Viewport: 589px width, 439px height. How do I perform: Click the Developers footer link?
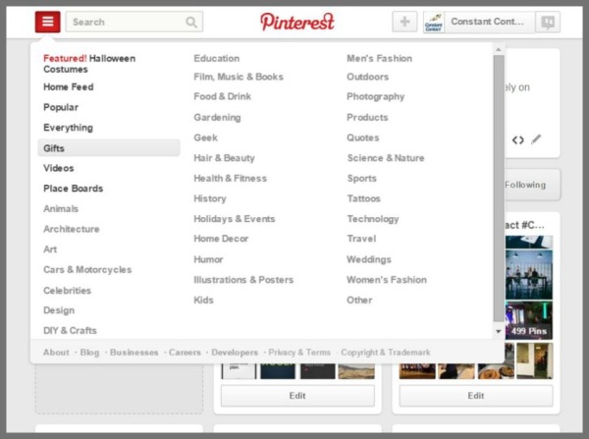click(x=235, y=353)
